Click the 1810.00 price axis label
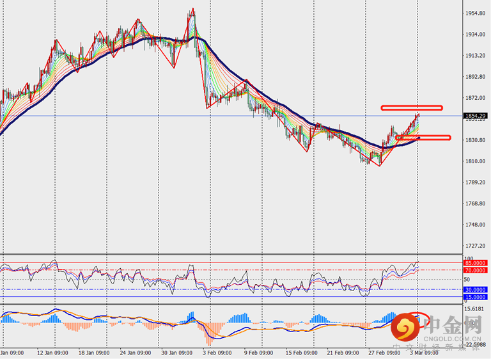Viewport: 491px width, 359px height. [474, 161]
